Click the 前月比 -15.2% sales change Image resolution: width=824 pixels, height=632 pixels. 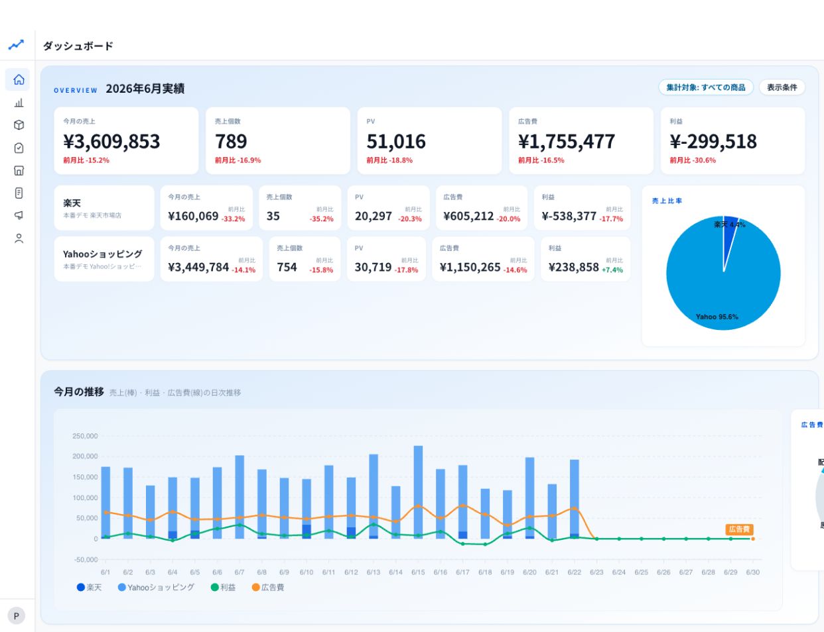(86, 160)
